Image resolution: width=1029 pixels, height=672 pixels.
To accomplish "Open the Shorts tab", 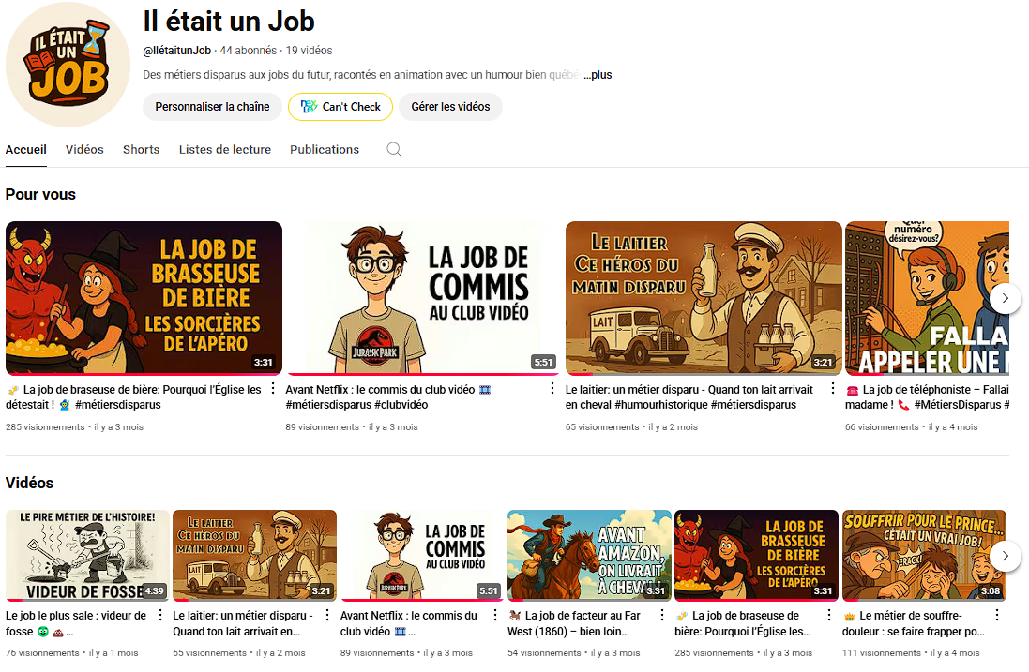I will pyautogui.click(x=141, y=149).
